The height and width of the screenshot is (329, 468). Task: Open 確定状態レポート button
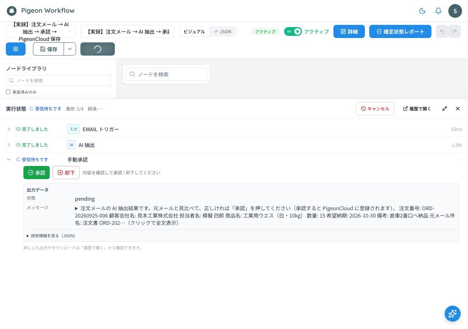click(x=400, y=31)
